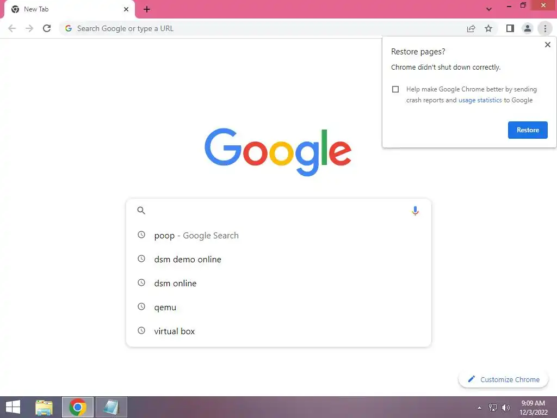Enable sending crash reports checkbox
557x418 pixels.
coord(395,89)
